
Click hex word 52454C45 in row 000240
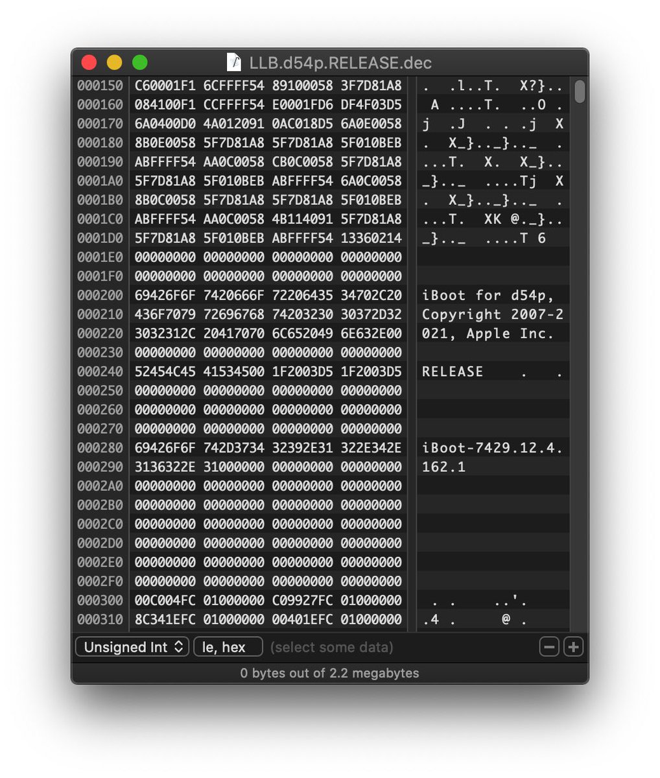click(x=165, y=372)
